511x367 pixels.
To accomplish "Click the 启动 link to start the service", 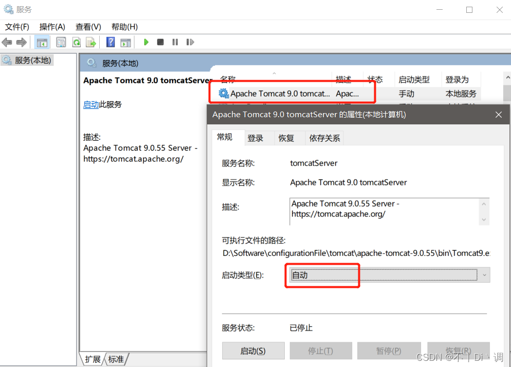I will click(91, 105).
